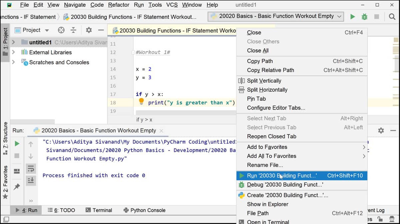
Task: Click the down arrow in Run panel
Action: (x=31, y=156)
